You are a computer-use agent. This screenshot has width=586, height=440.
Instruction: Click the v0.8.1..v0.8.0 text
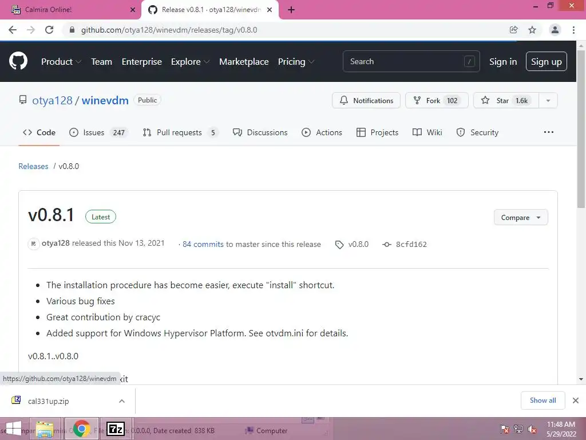tap(53, 356)
